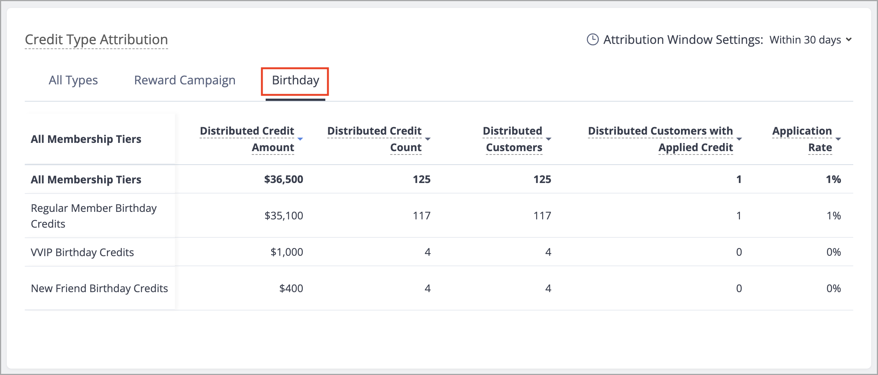Screen dimensions: 878x375
Task: Select New Friend Birthday Credits row label
Action: pyautogui.click(x=99, y=288)
